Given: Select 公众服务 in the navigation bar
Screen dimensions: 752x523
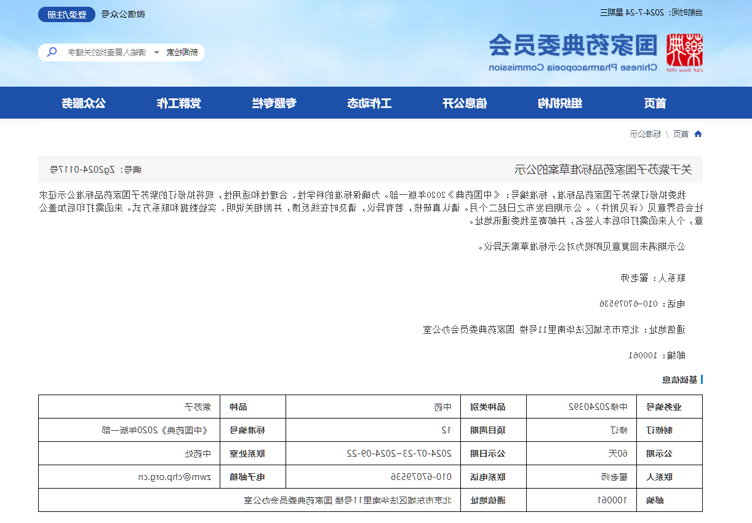Looking at the screenshot, I should click(x=84, y=103).
